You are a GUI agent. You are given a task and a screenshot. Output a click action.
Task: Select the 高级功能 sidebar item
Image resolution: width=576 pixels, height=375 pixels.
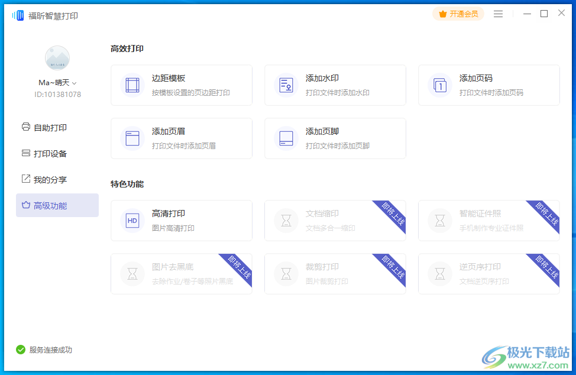57,205
